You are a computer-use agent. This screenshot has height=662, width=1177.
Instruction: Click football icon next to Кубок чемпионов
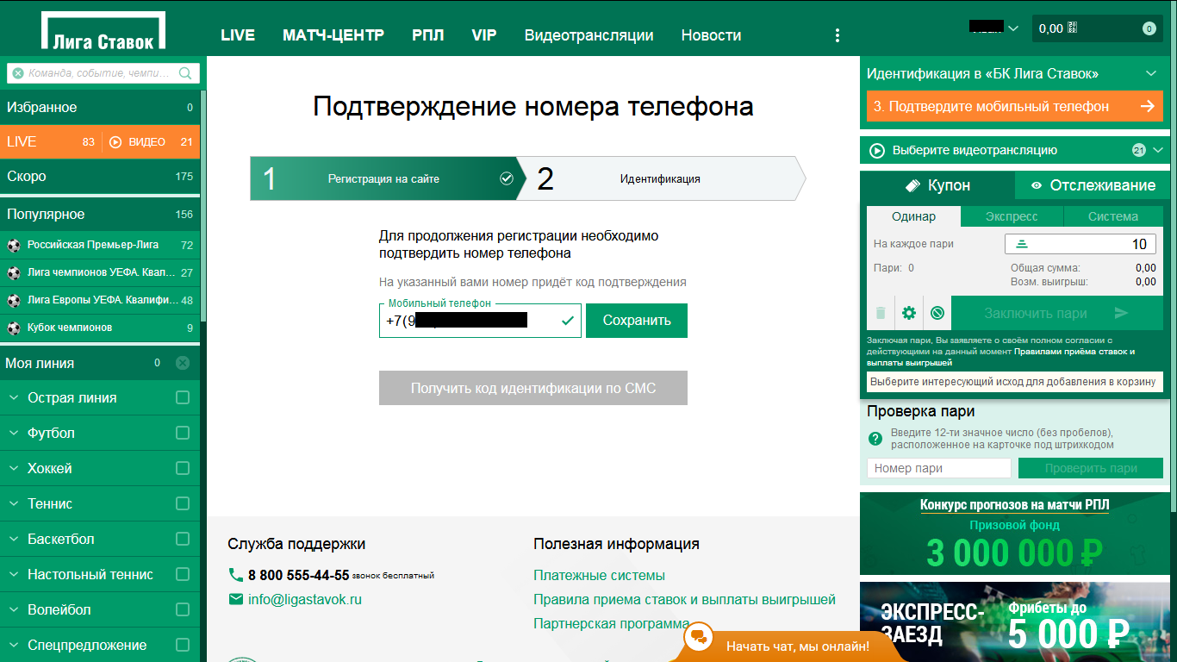13,328
